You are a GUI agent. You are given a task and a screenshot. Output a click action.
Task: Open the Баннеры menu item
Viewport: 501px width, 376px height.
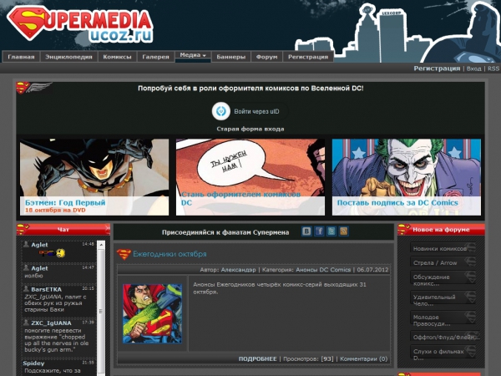coord(231,57)
